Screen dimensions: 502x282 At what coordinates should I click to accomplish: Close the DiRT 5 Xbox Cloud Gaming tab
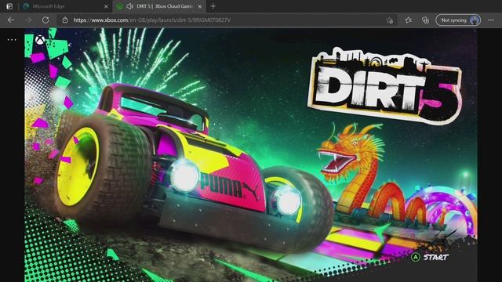(200, 6)
